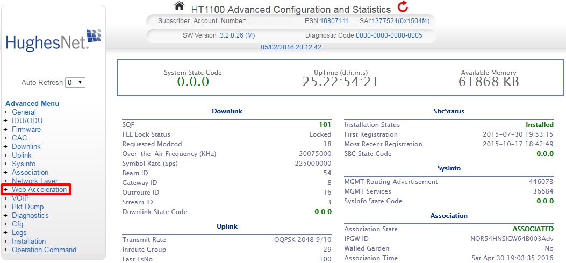Image resolution: width=566 pixels, height=263 pixels.
Task: Click the HughesNet logo
Action: [53, 39]
